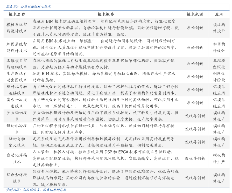Image resolution: width=232 pixels, height=193 pixels.
Task: Select the 应用 column header
Action: click(x=219, y=15)
